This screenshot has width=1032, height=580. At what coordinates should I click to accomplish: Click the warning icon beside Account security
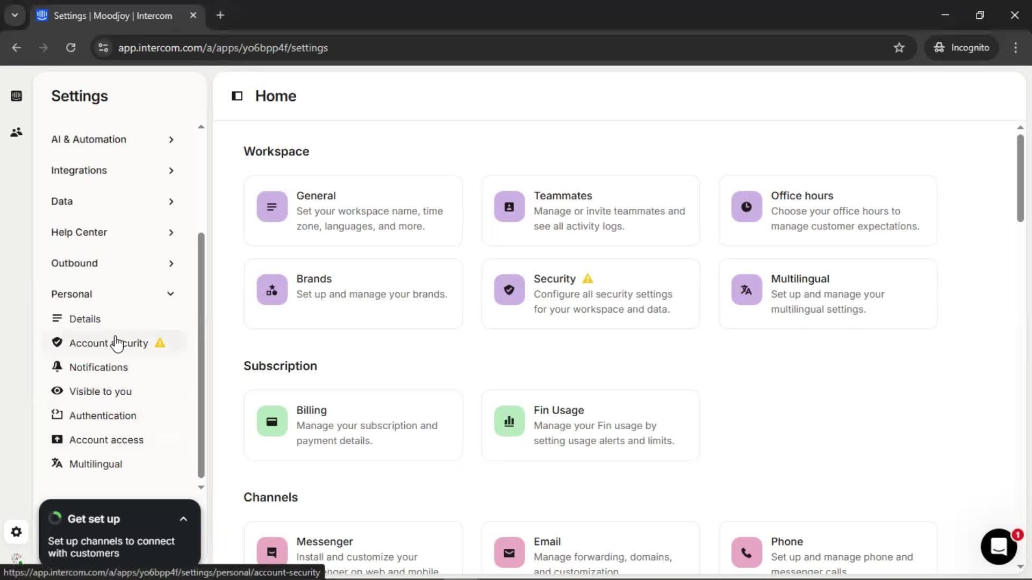tap(160, 343)
